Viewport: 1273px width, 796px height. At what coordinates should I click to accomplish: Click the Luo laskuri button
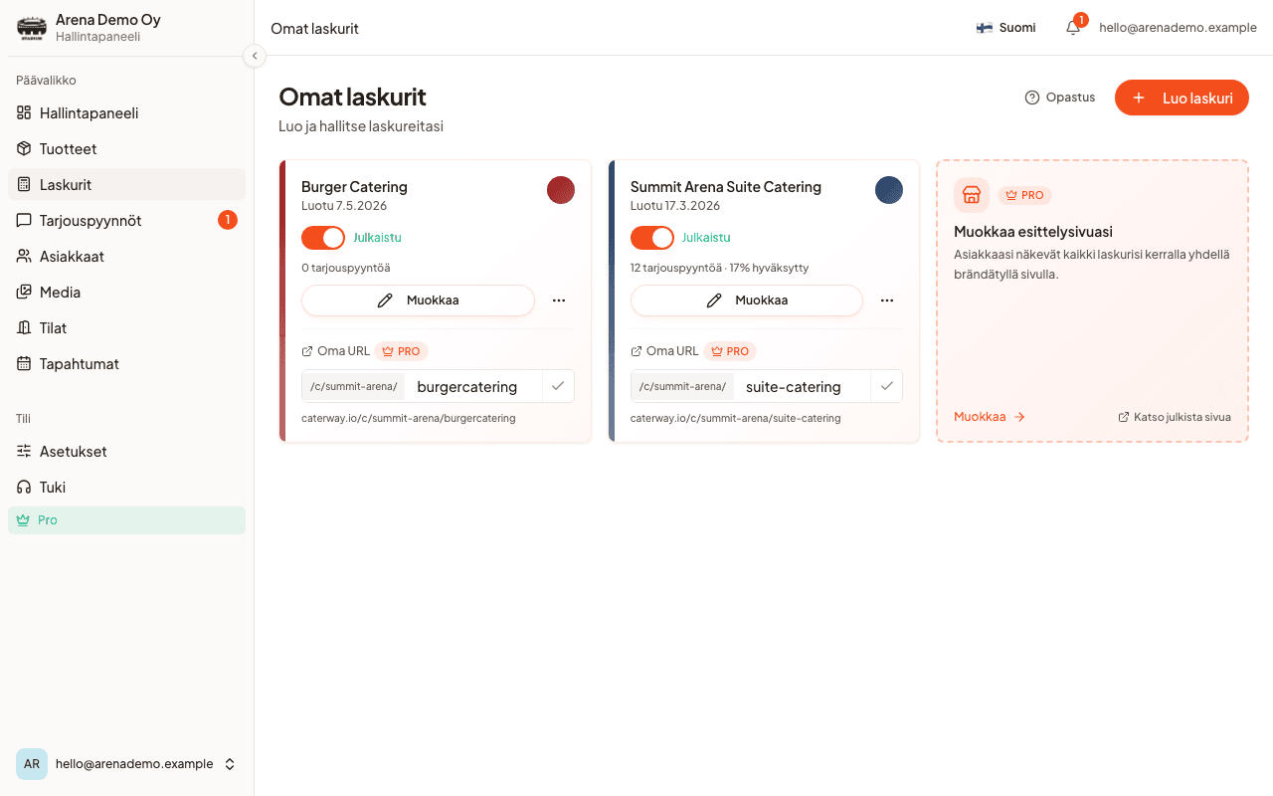tap(1182, 98)
